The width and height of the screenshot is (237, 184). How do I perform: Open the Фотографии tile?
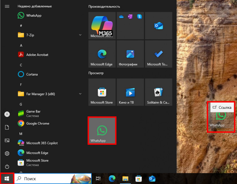pyautogui.click(x=130, y=54)
